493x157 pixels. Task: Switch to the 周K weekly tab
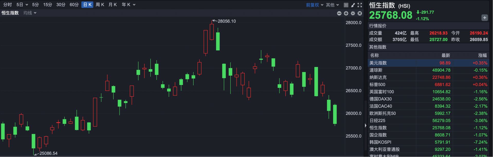point(100,5)
